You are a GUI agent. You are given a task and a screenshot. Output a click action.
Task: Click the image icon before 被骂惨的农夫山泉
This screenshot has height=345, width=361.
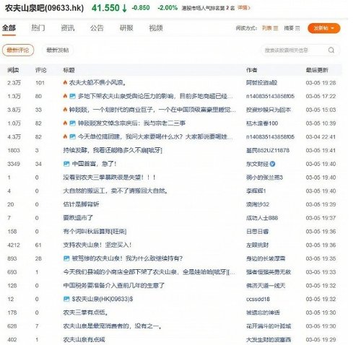tap(66, 258)
